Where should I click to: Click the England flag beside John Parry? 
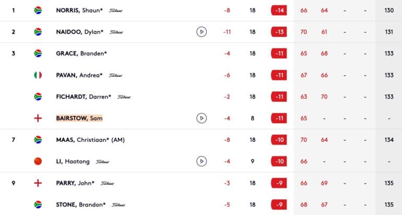click(38, 183)
